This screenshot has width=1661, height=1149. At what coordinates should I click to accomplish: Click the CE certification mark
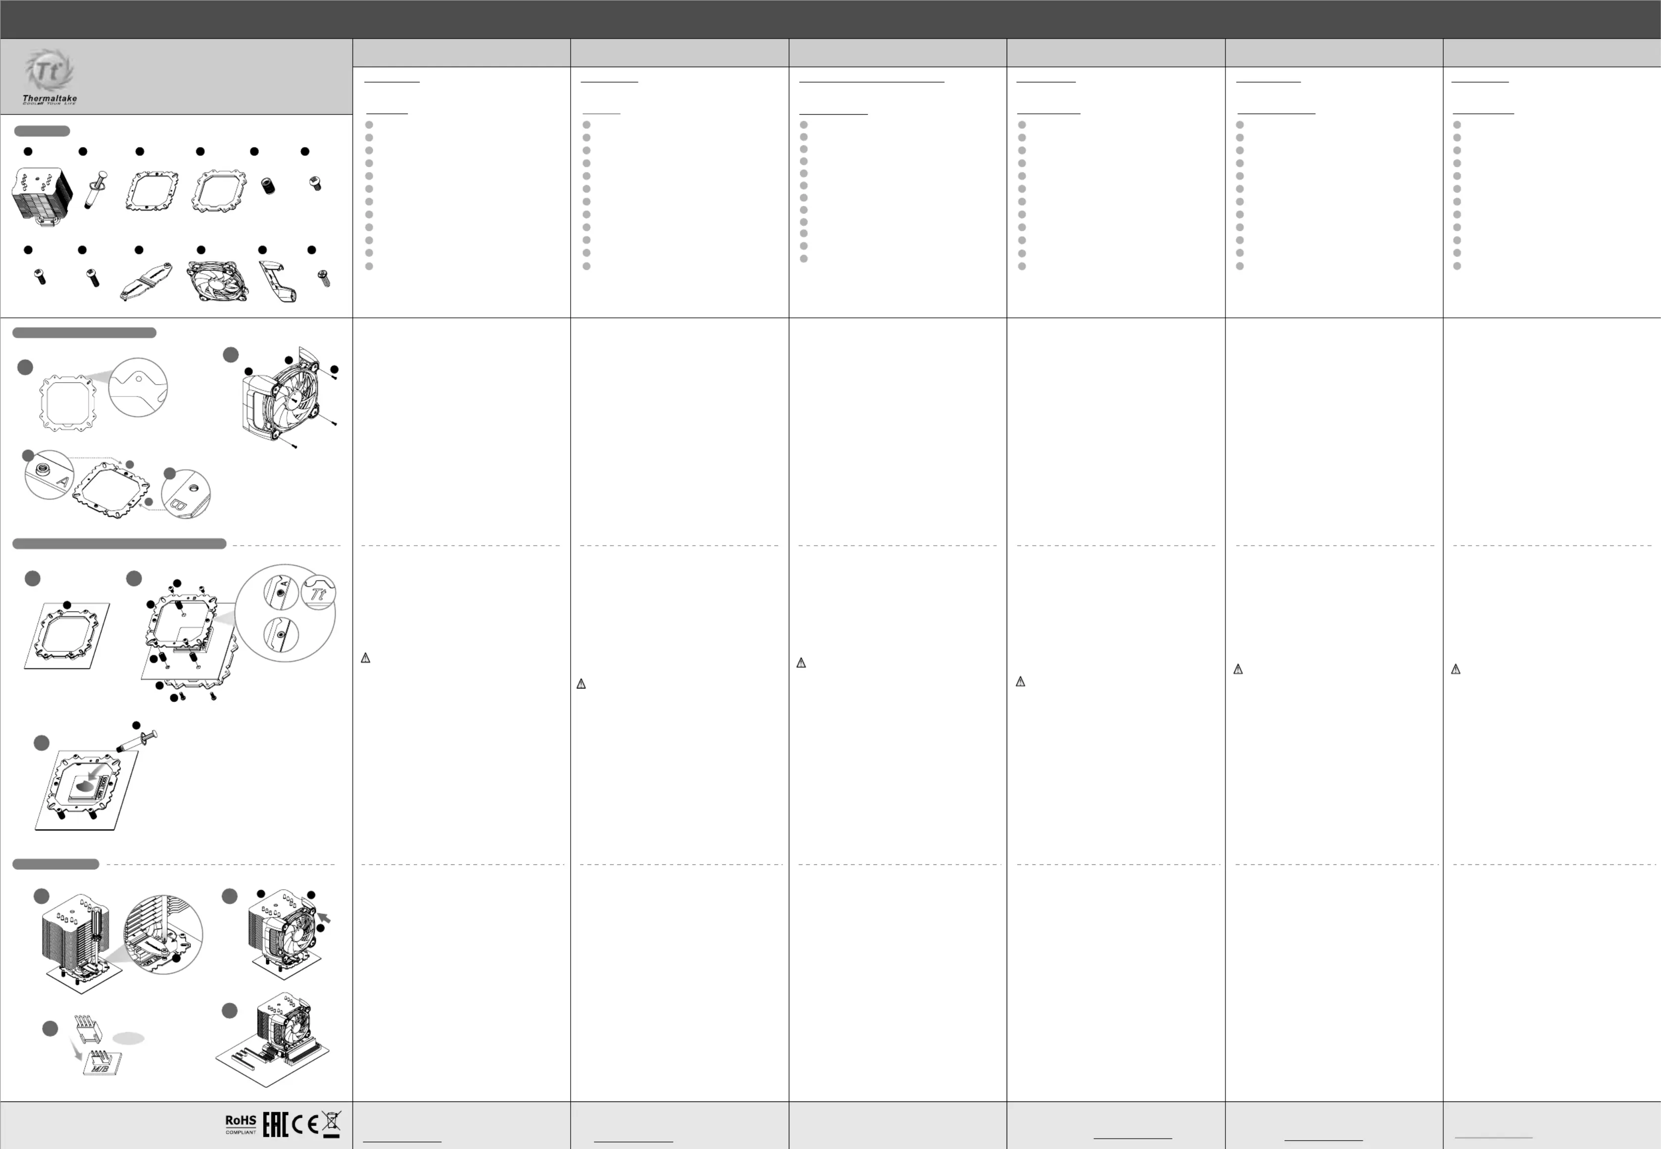pyautogui.click(x=304, y=1124)
